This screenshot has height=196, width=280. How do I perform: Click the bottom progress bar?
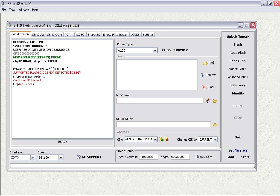pos(132,166)
